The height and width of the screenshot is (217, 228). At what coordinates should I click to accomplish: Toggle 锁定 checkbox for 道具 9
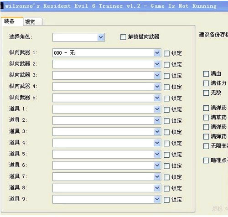166,200
